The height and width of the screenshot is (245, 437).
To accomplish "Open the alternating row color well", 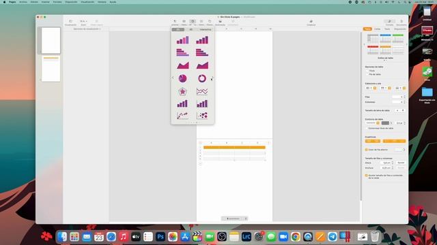I will click(400, 150).
